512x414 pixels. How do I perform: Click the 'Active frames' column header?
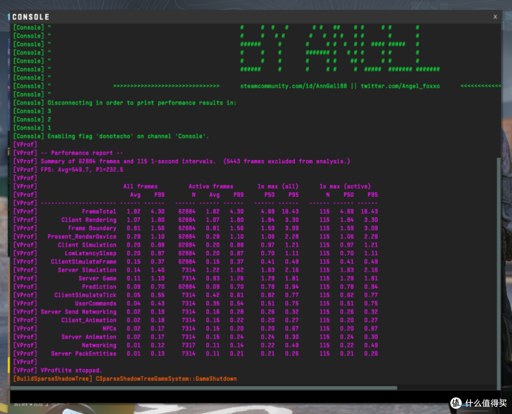211,186
